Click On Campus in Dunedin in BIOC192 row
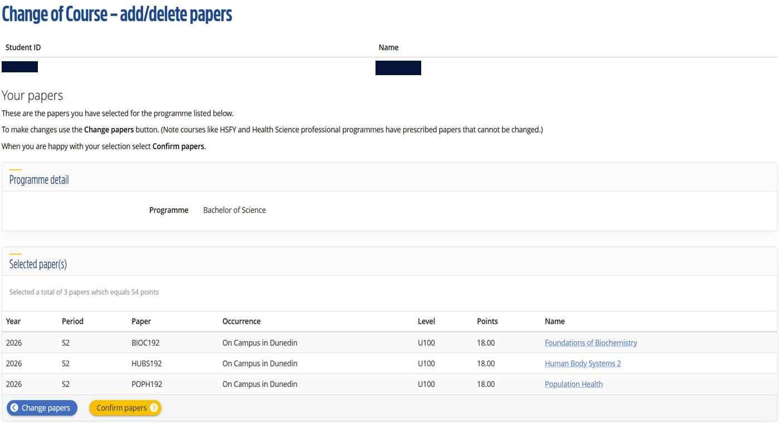The image size is (780, 423). point(260,343)
